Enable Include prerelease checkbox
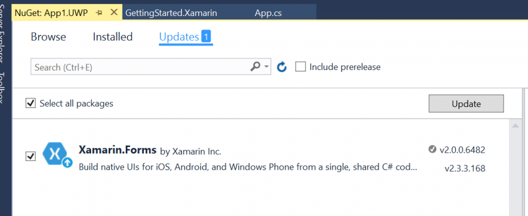Image resolution: width=528 pixels, height=216 pixels. pos(301,67)
